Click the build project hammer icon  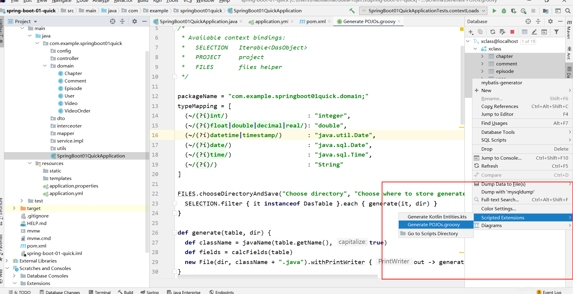[352, 11]
